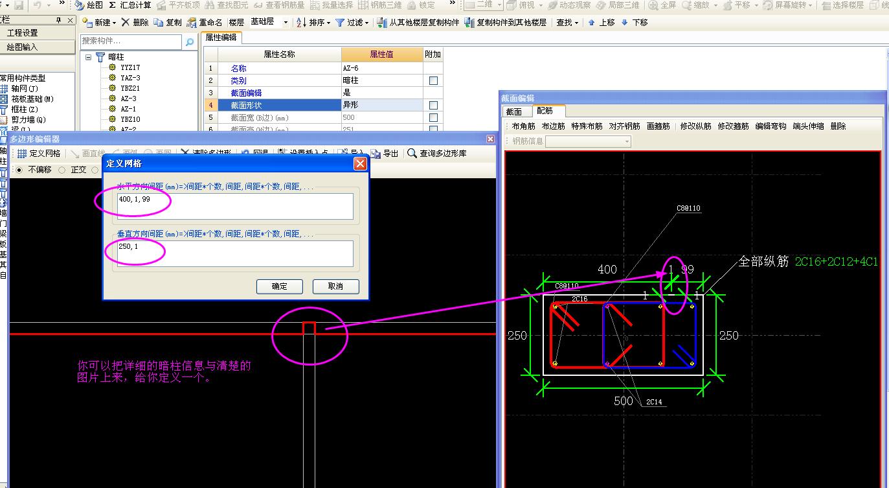
Task: Click the 排序 A-Z sort icon
Action: click(x=301, y=23)
